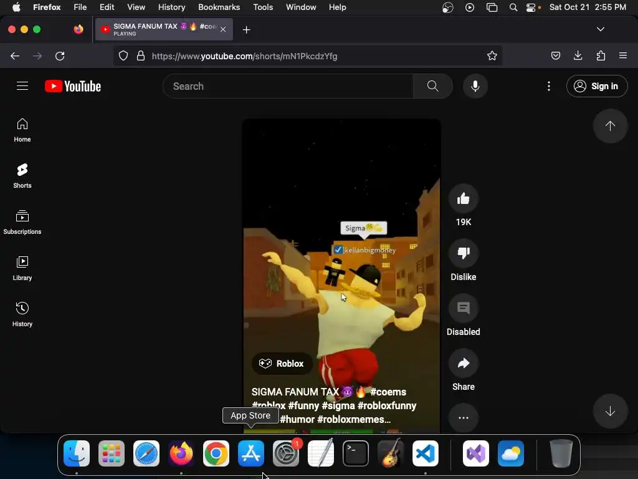
Task: Go back in Firefox
Action: [15, 56]
